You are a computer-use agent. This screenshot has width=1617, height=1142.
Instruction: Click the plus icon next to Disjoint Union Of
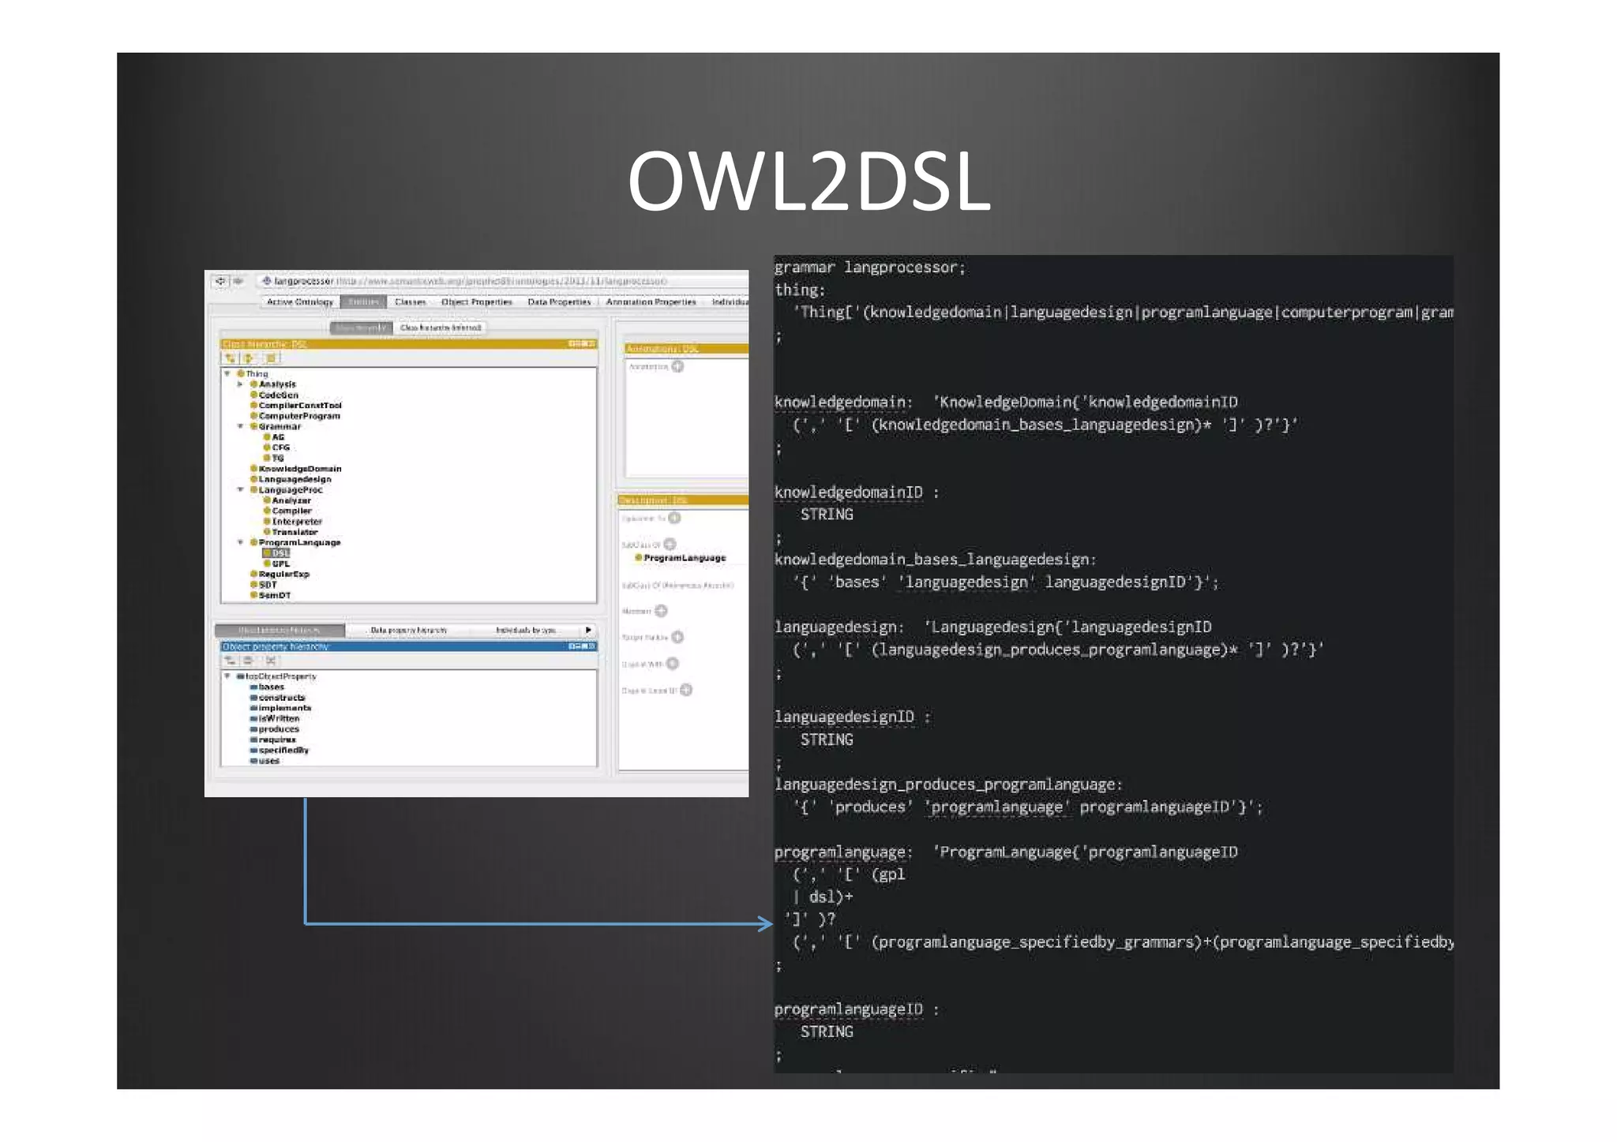pos(686,690)
